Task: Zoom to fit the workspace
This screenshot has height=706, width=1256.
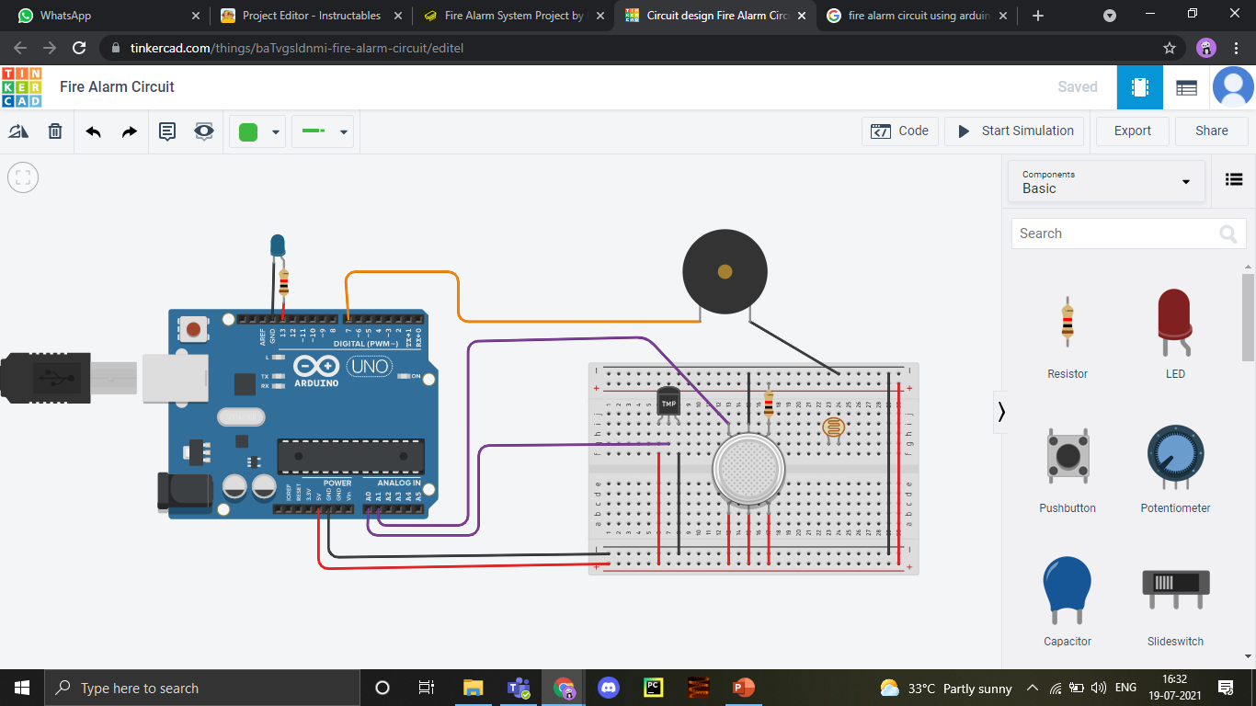Action: click(x=23, y=177)
